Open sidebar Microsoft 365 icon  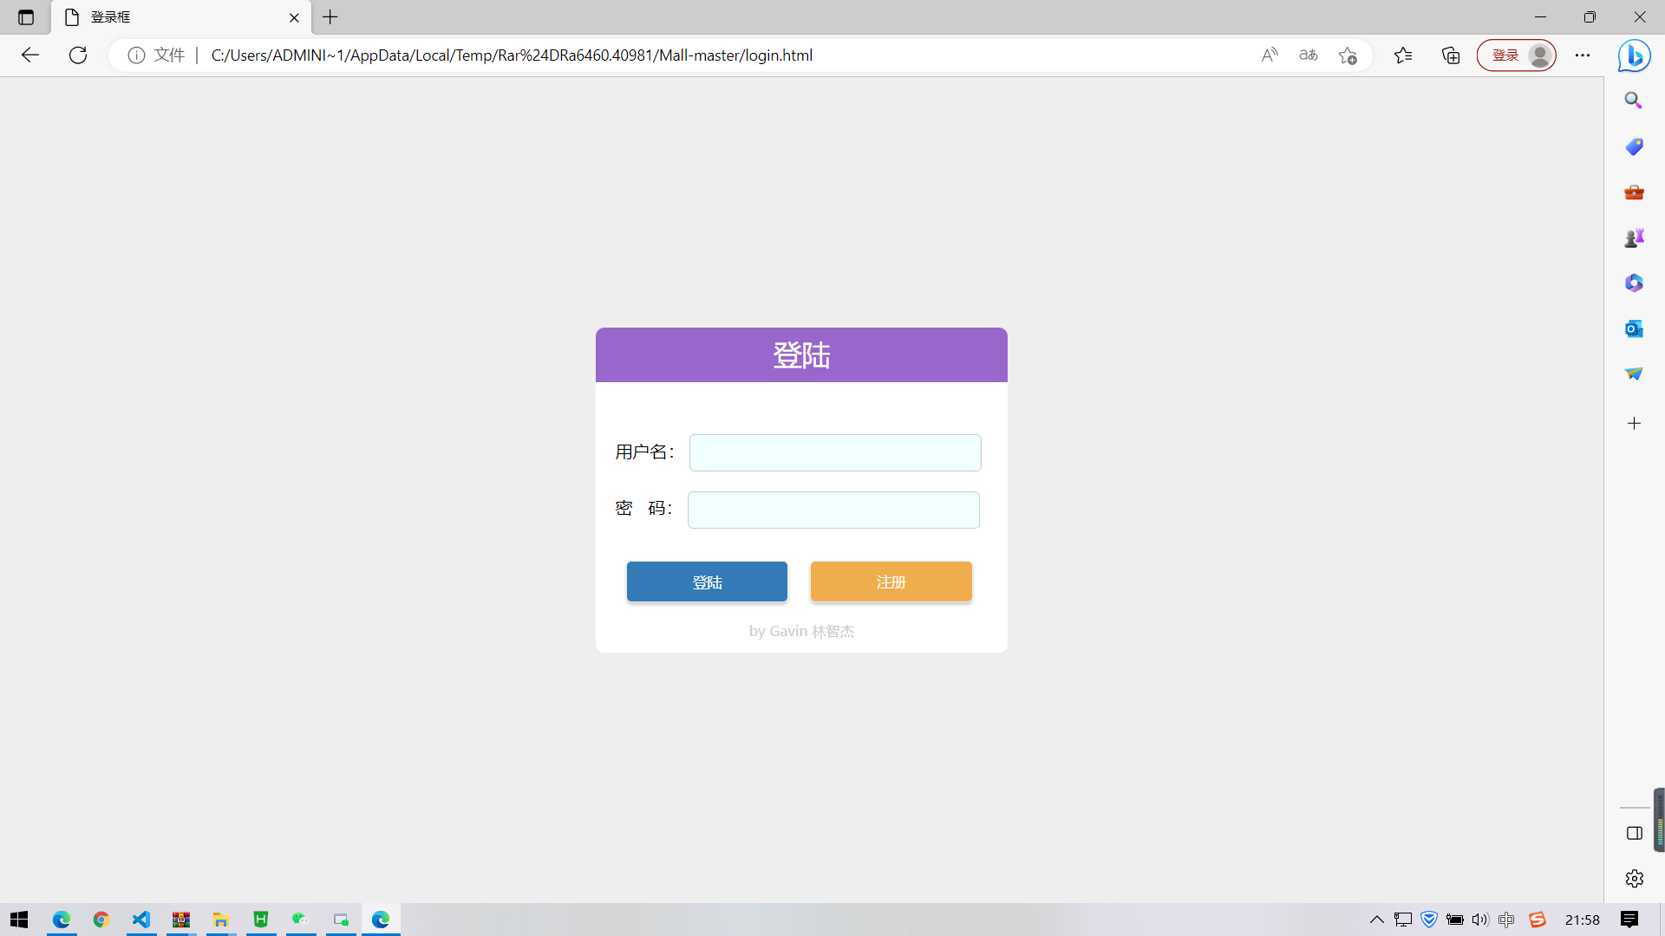(x=1634, y=283)
